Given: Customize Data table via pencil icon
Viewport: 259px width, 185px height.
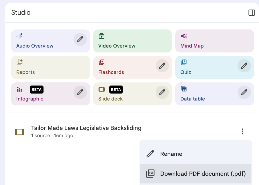Looking at the screenshot, I should [x=244, y=92].
